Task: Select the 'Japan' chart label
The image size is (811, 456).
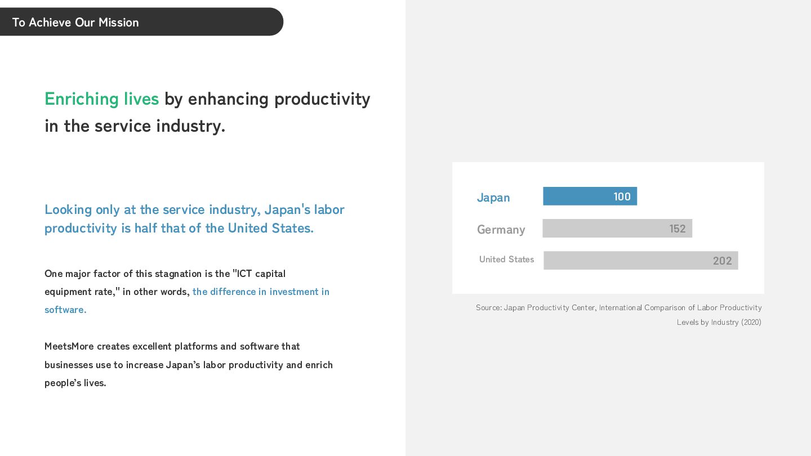Action: point(493,198)
